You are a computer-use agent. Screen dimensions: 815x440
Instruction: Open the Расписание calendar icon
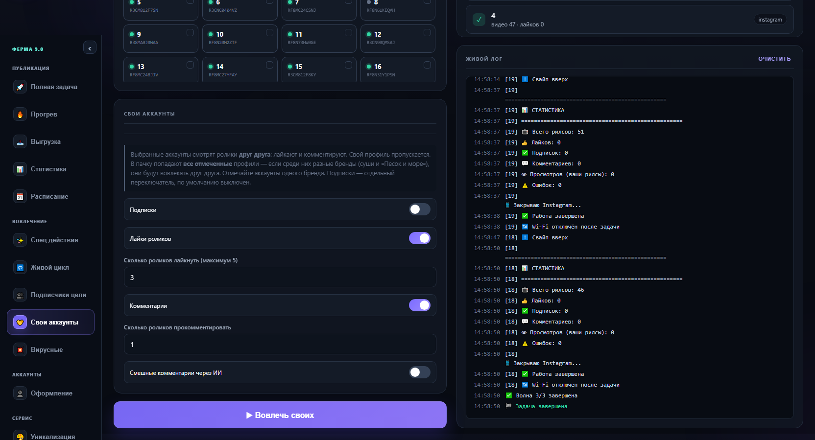pyautogui.click(x=20, y=197)
